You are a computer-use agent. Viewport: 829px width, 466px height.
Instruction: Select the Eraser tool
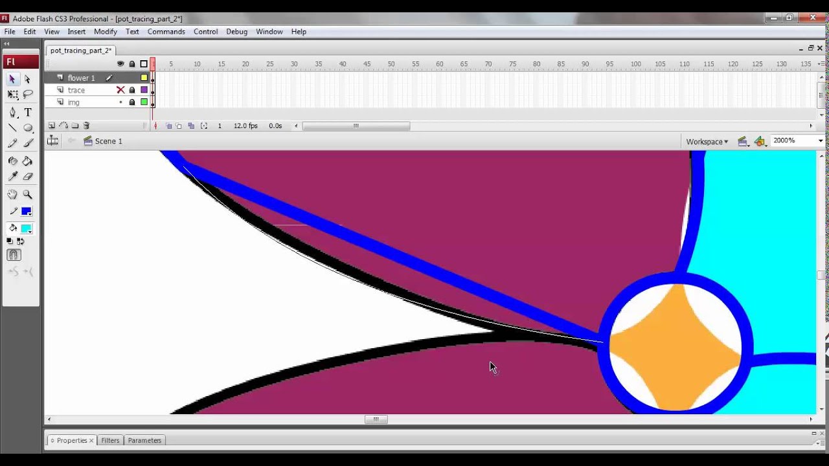coord(28,177)
